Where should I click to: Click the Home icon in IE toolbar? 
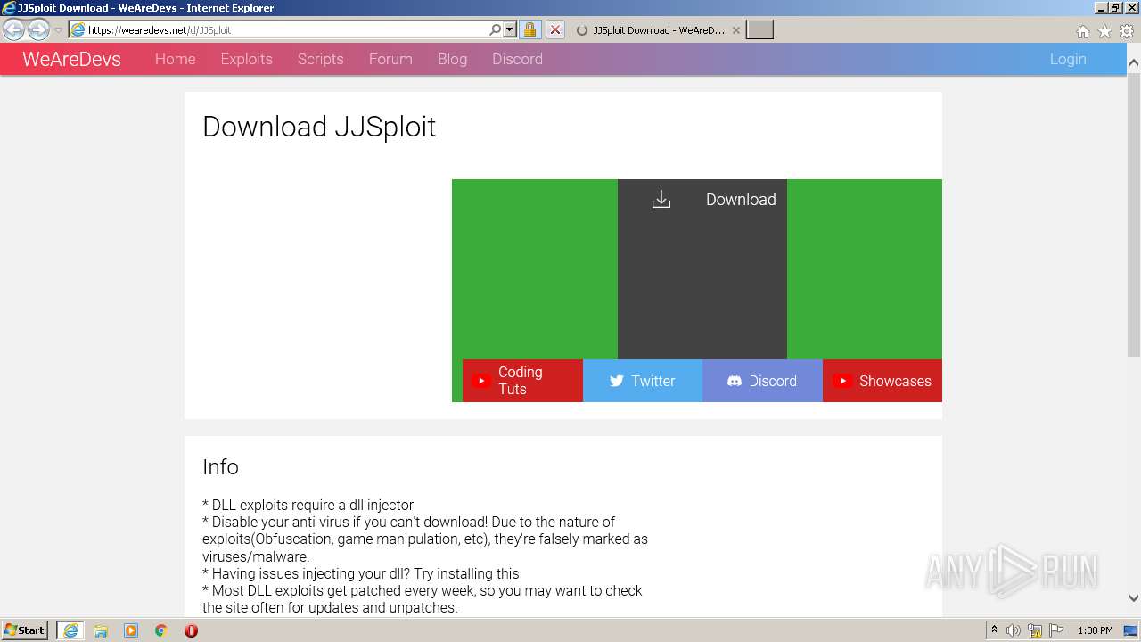1082,31
